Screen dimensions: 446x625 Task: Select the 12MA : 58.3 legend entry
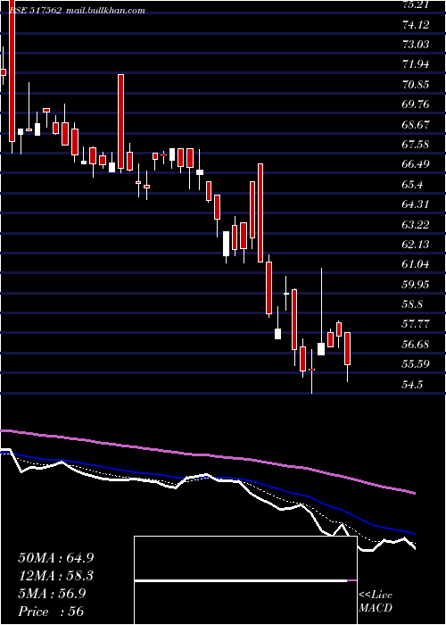pyautogui.click(x=56, y=576)
